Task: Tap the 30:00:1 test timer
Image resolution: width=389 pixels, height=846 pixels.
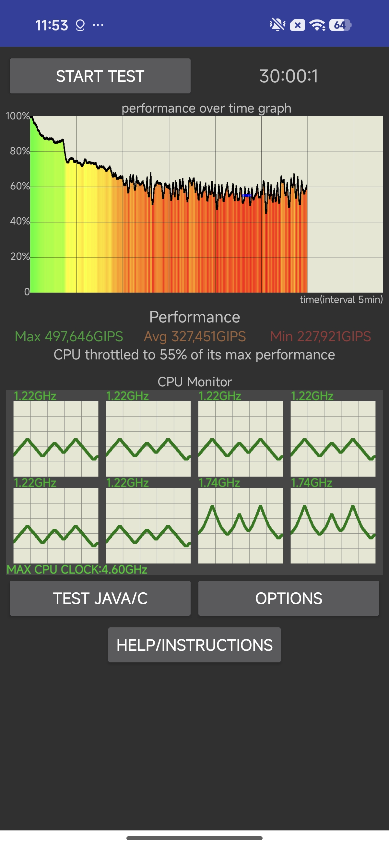Action: (x=289, y=76)
